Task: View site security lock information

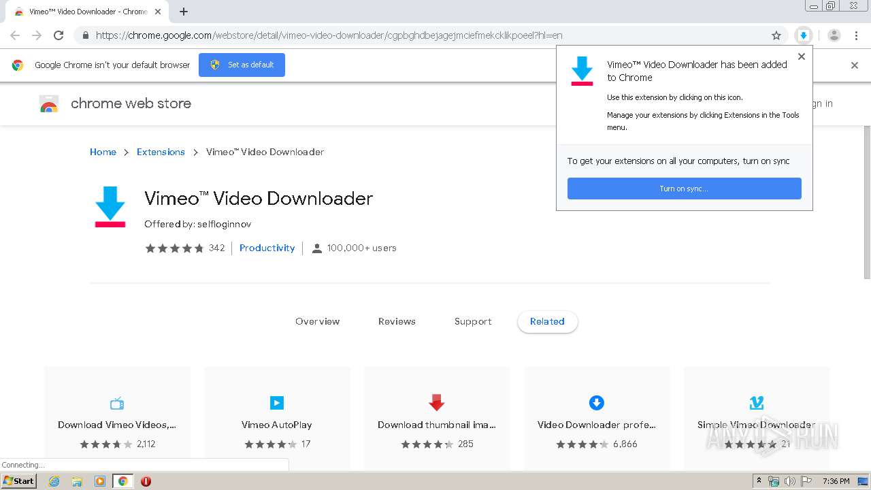Action: tap(85, 35)
